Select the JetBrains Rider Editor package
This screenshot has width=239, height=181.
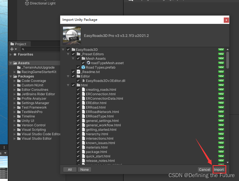click(x=36, y=94)
